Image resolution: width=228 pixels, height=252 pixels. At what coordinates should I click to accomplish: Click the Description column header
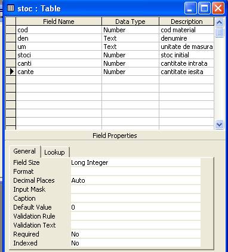click(x=187, y=21)
